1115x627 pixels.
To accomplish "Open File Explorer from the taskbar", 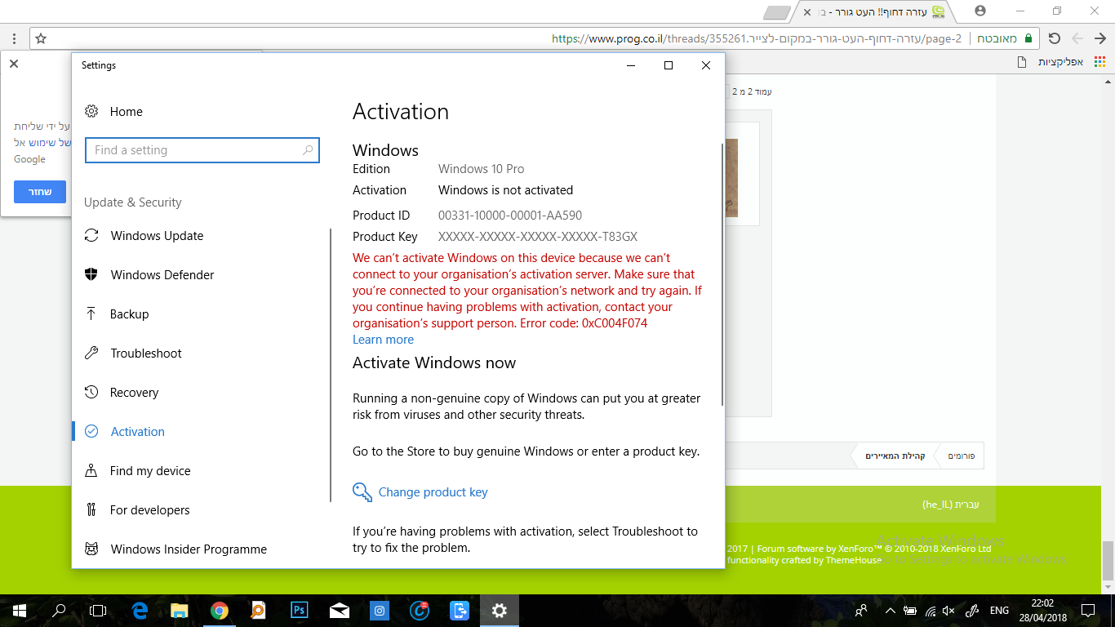I will click(180, 610).
